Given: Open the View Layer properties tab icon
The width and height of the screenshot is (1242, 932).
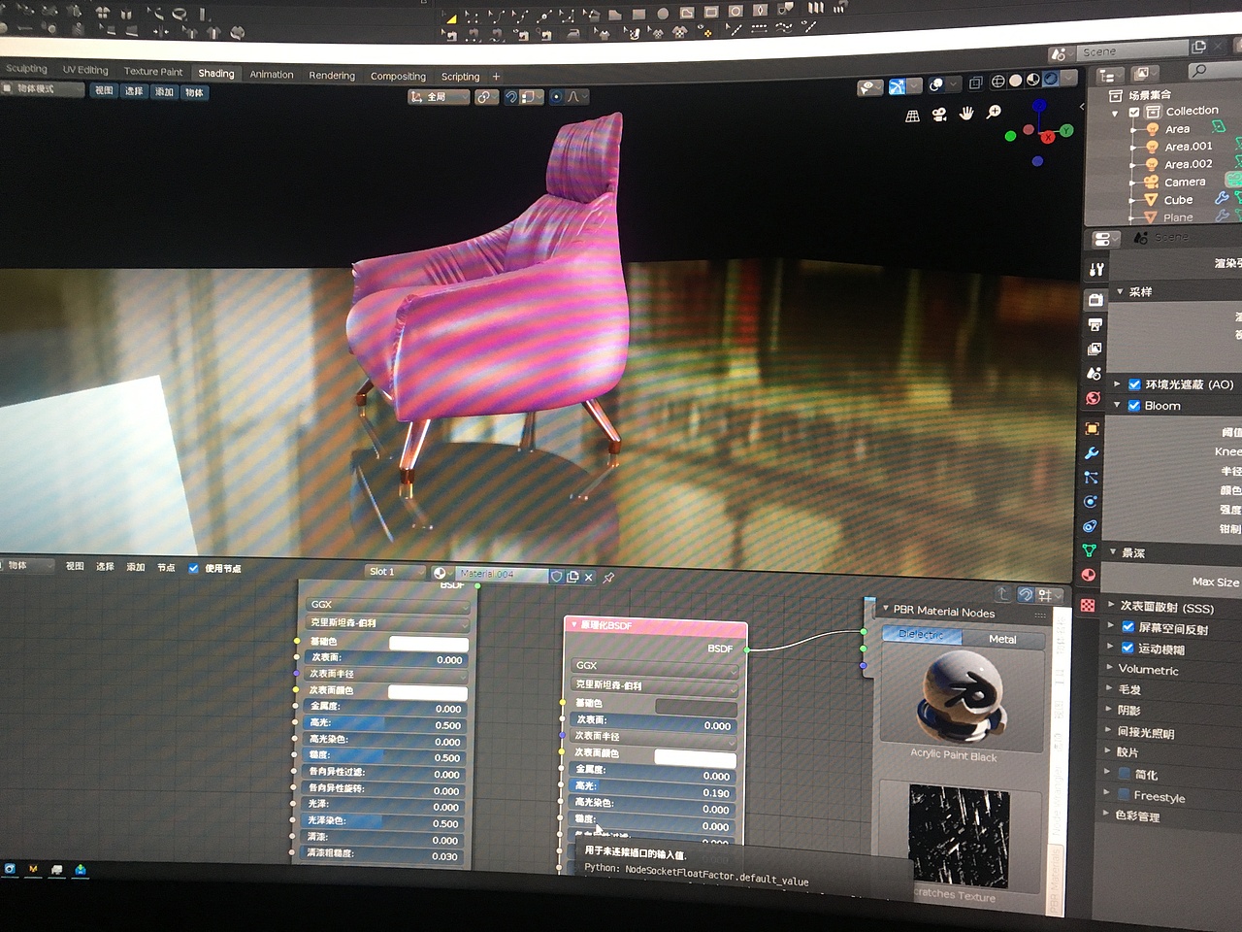Looking at the screenshot, I should tap(1095, 349).
